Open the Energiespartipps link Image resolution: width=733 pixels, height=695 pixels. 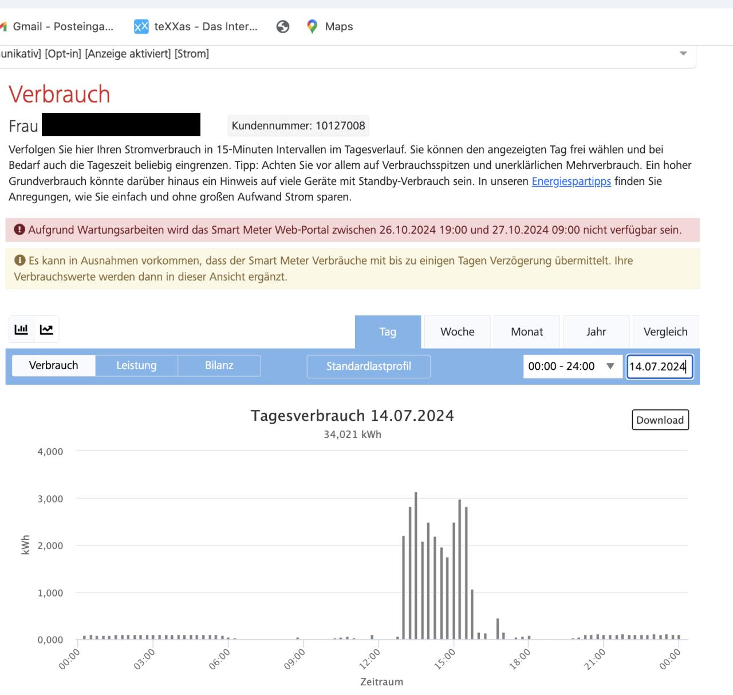[571, 181]
